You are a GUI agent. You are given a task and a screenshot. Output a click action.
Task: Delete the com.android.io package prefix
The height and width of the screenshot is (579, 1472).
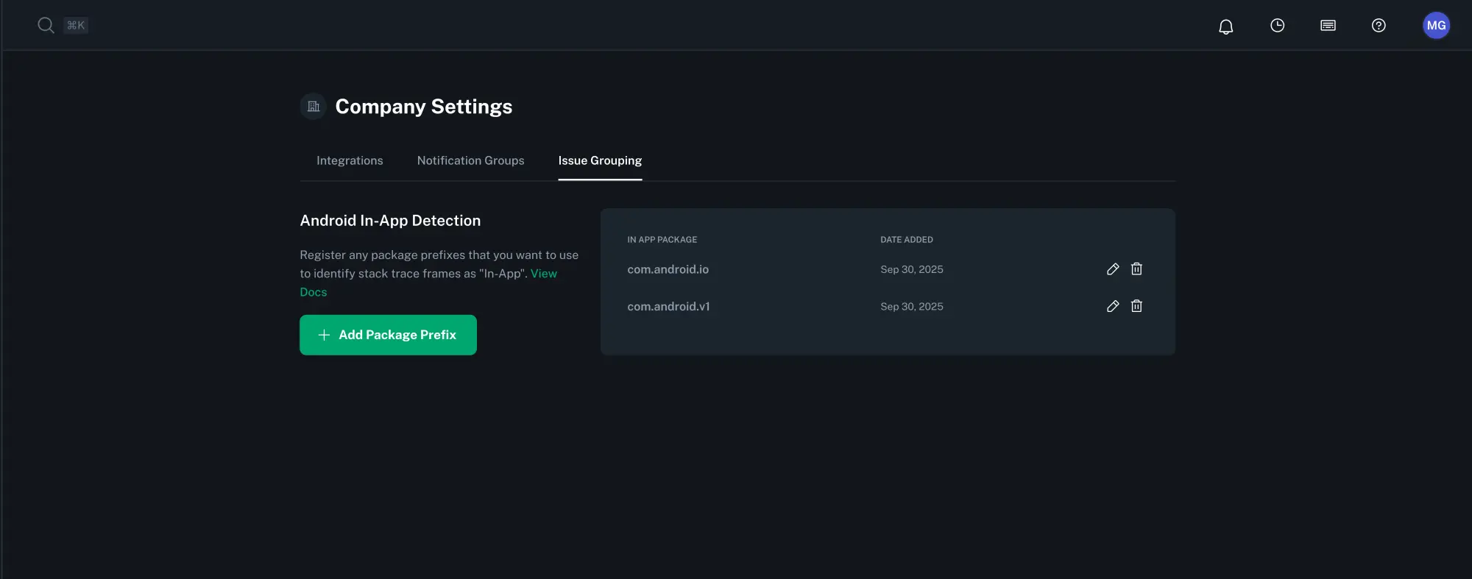click(x=1136, y=269)
